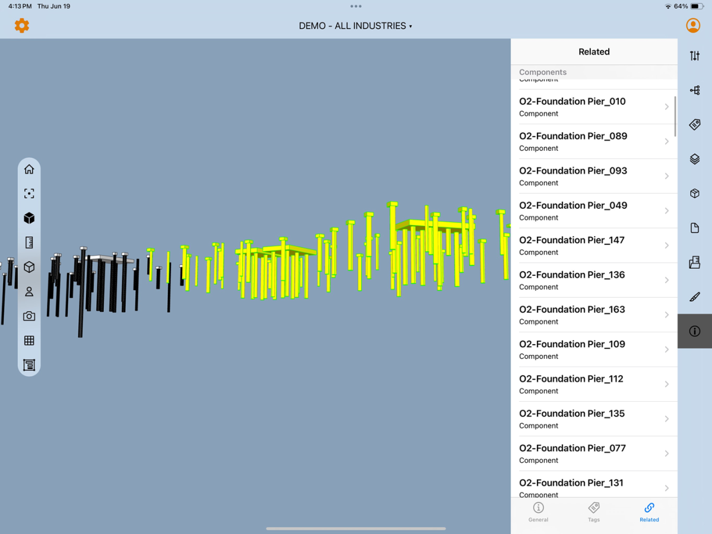Screen dimensions: 712x534
Task: Open O2-Foundation Pier_112 component
Action: (x=594, y=384)
